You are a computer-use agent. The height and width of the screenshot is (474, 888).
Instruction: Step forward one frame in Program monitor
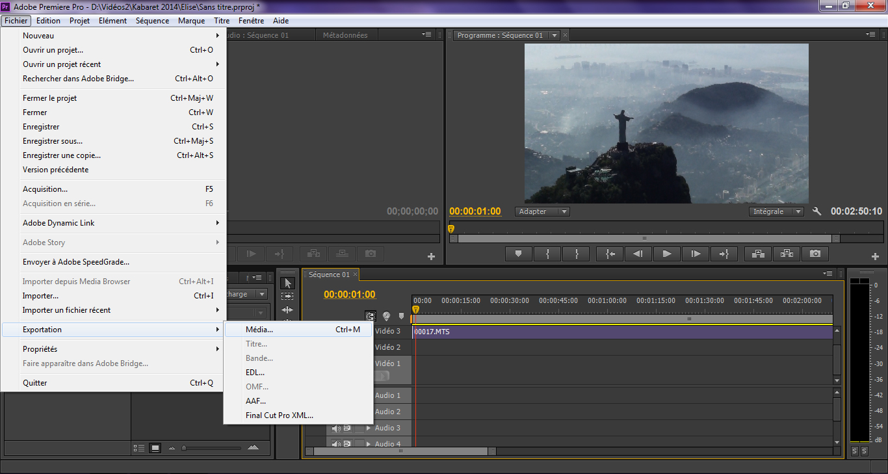(696, 254)
